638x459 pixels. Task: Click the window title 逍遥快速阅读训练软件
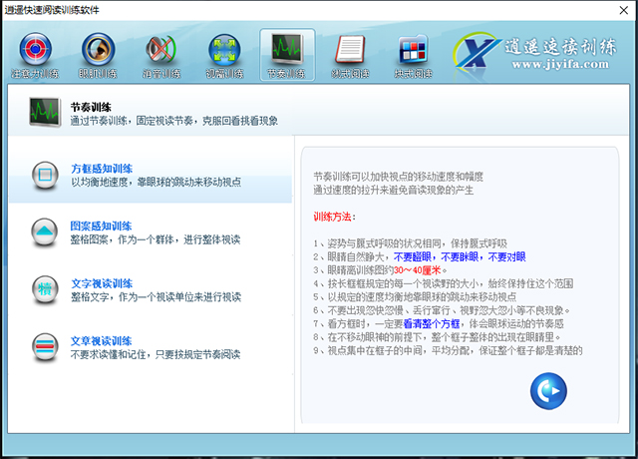point(52,10)
